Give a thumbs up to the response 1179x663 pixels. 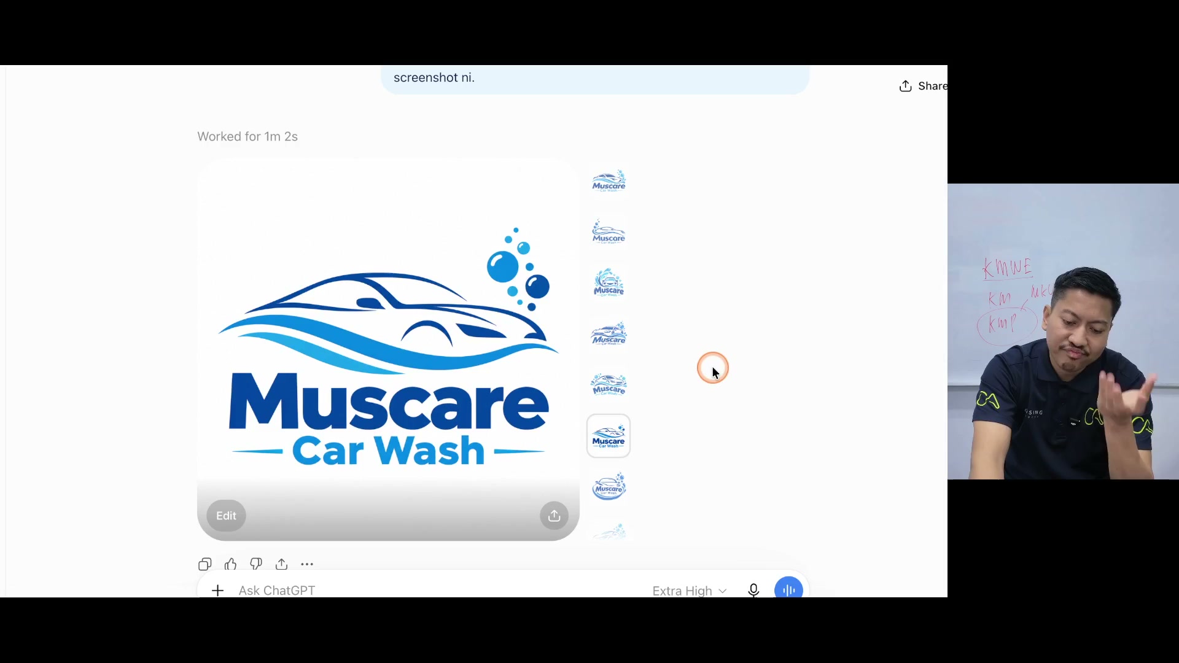pyautogui.click(x=230, y=564)
